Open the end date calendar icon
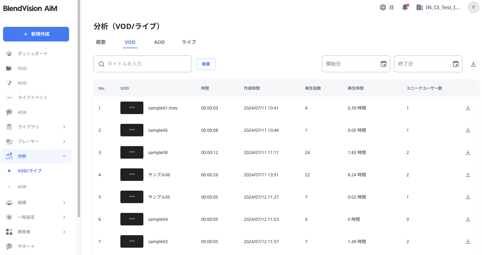482x255 pixels. pos(455,64)
